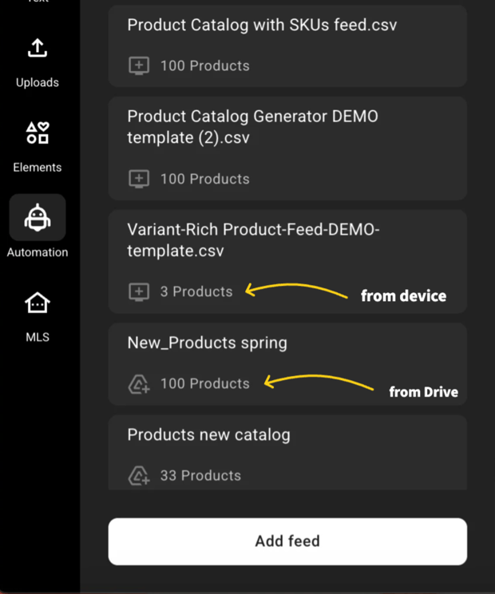Switch to the Automation tab label

click(x=38, y=252)
